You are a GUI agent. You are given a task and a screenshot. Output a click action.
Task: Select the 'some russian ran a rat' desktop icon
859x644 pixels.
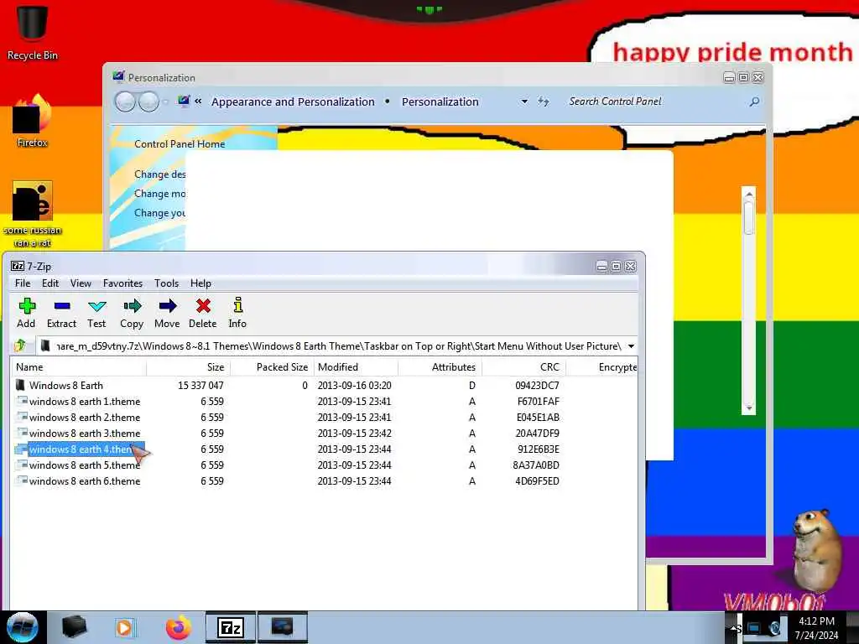pyautogui.click(x=32, y=214)
